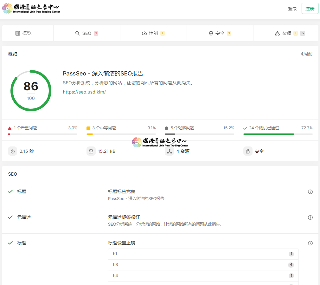Click the report title PassSeo - 深入简洁的SEO报告
The image size is (320, 285).
tap(103, 74)
